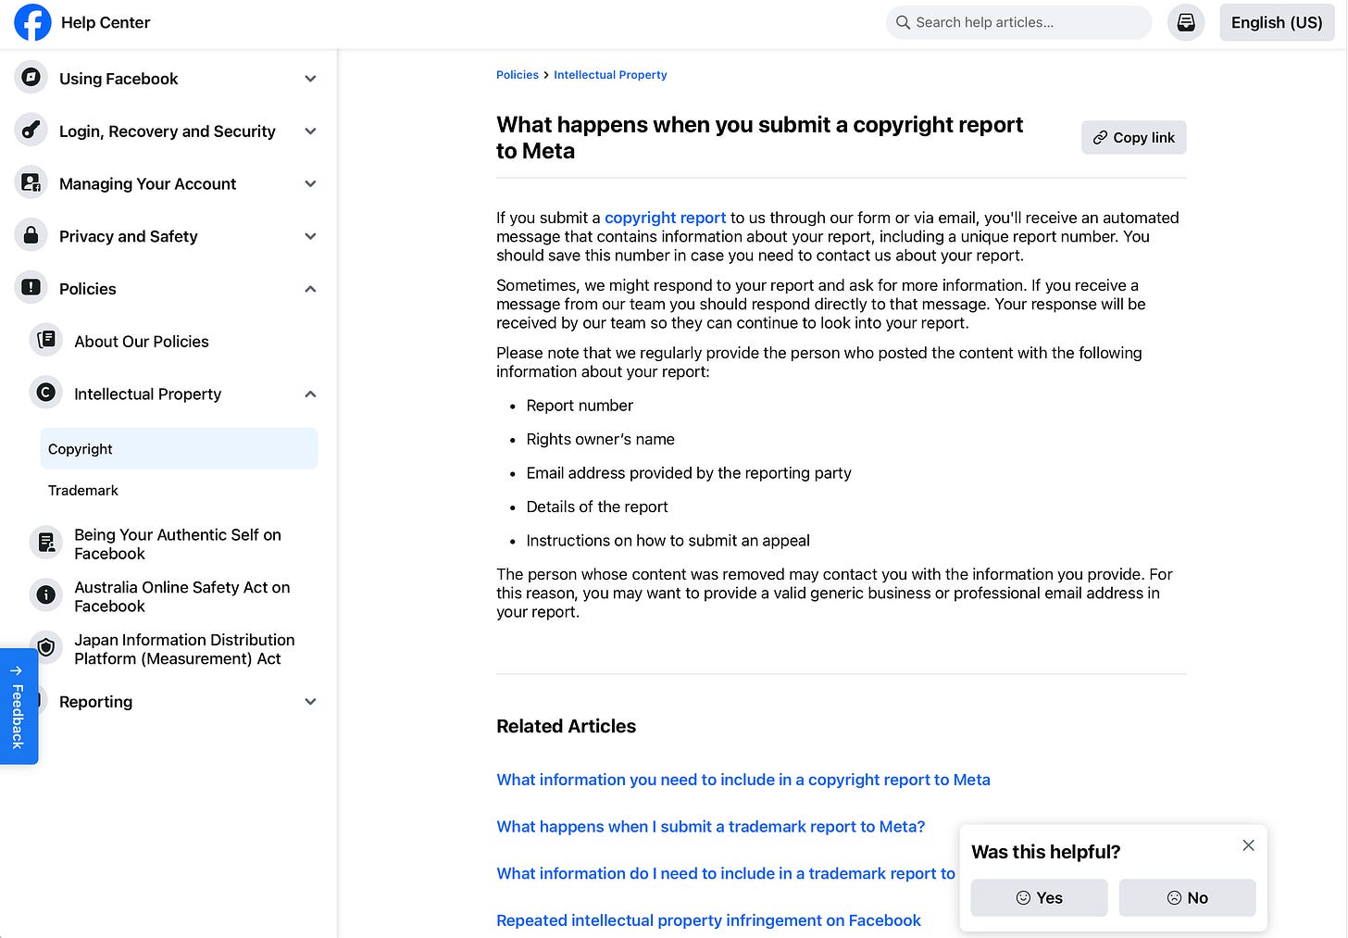The image size is (1348, 938).
Task: Expand the Managing Your Account chevron
Action: [x=311, y=184]
